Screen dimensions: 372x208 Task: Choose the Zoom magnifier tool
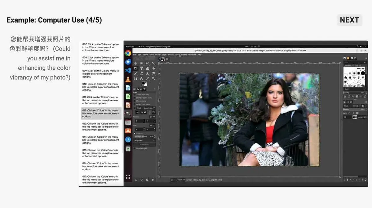click(153, 78)
